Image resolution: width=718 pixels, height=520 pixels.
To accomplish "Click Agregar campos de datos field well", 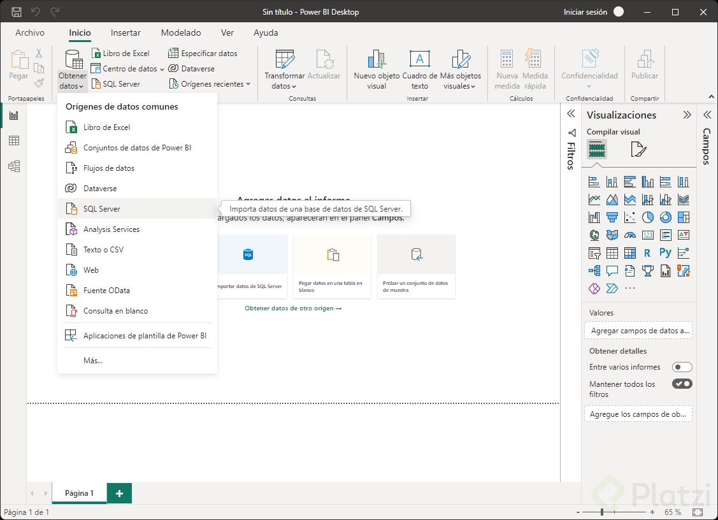I will [638, 330].
